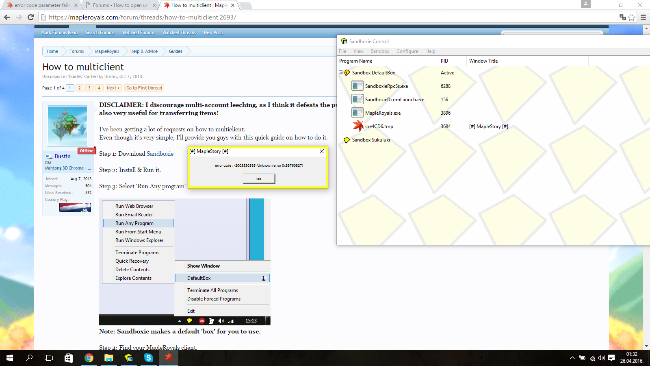Reload the page with the refresh icon

30,17
